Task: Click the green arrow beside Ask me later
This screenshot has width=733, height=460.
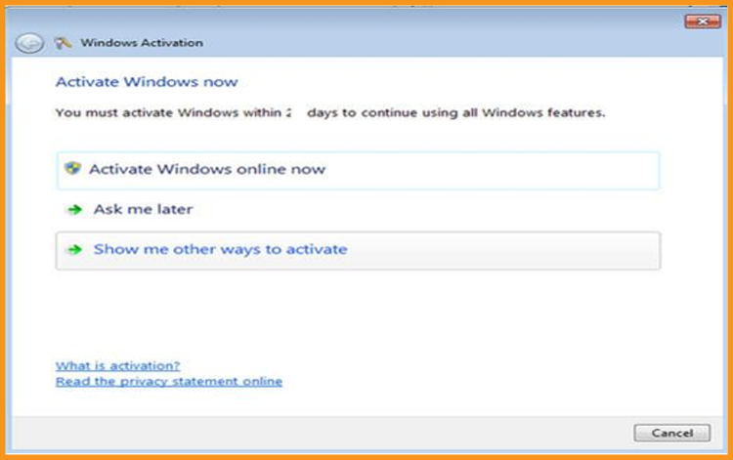Action: tap(74, 210)
